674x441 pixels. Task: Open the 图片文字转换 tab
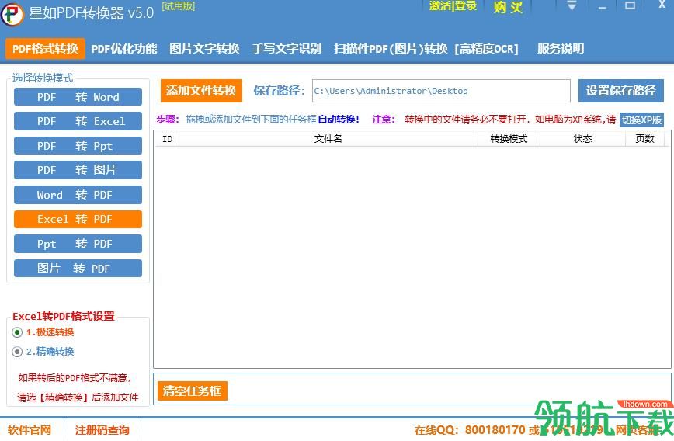pos(204,49)
